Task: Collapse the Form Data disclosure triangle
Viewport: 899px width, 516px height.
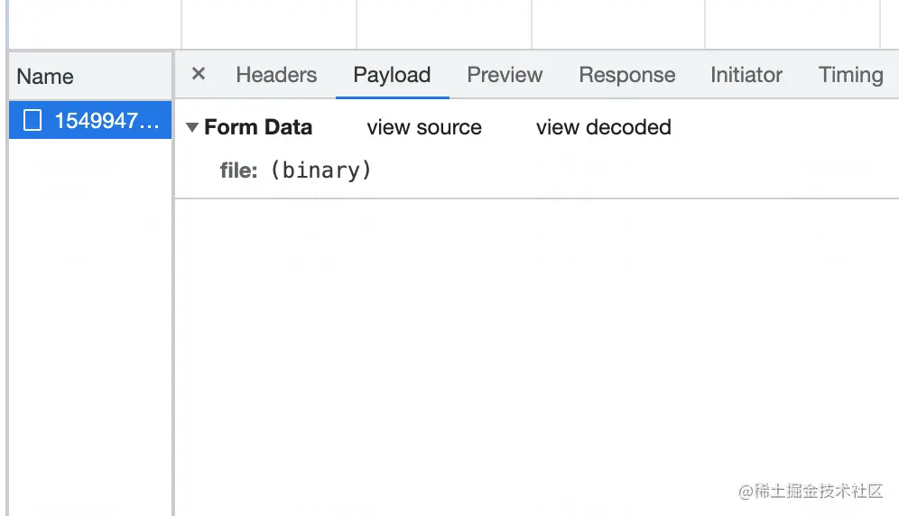Action: coord(191,128)
